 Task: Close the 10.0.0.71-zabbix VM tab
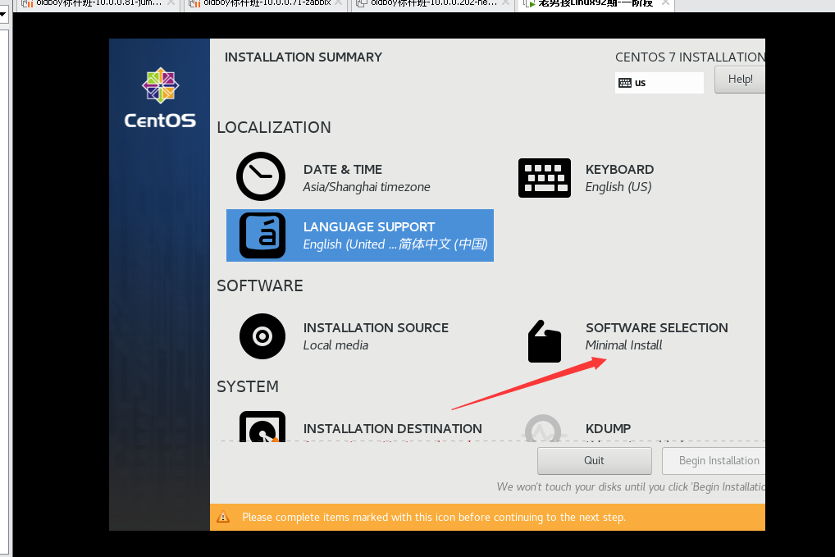point(338,3)
